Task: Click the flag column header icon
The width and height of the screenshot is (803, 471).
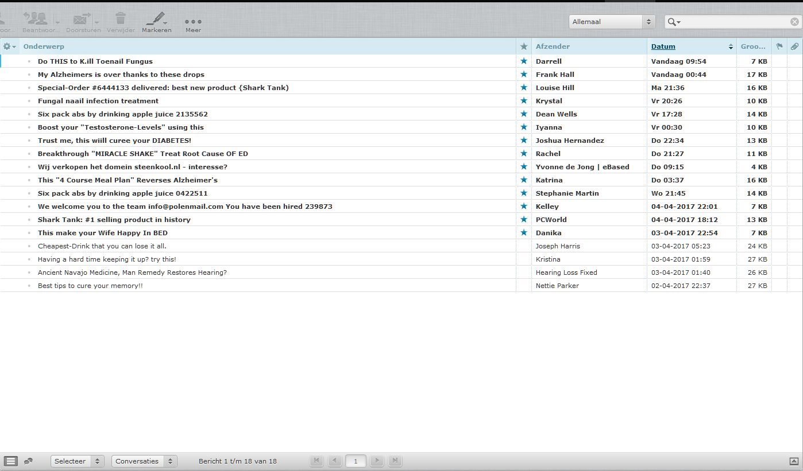Action: [779, 46]
